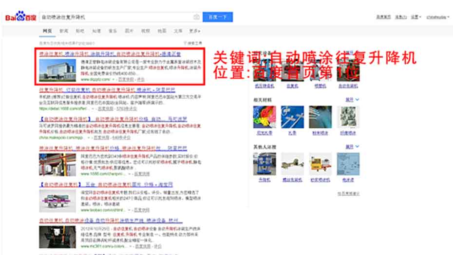Expand the 其他人还搜 section via 展开
The image size is (453, 255).
point(352,146)
